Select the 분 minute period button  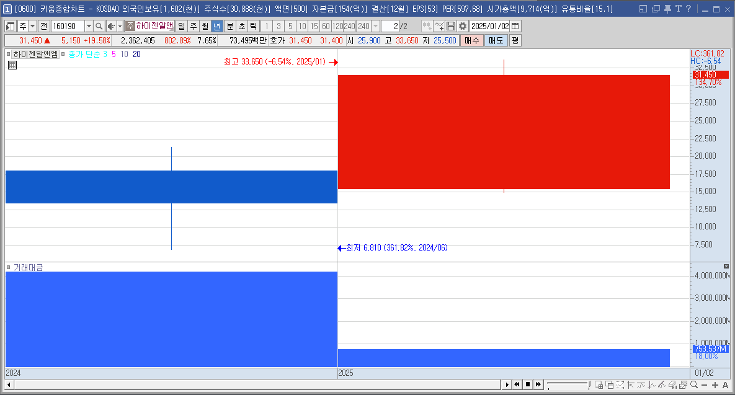coord(230,26)
